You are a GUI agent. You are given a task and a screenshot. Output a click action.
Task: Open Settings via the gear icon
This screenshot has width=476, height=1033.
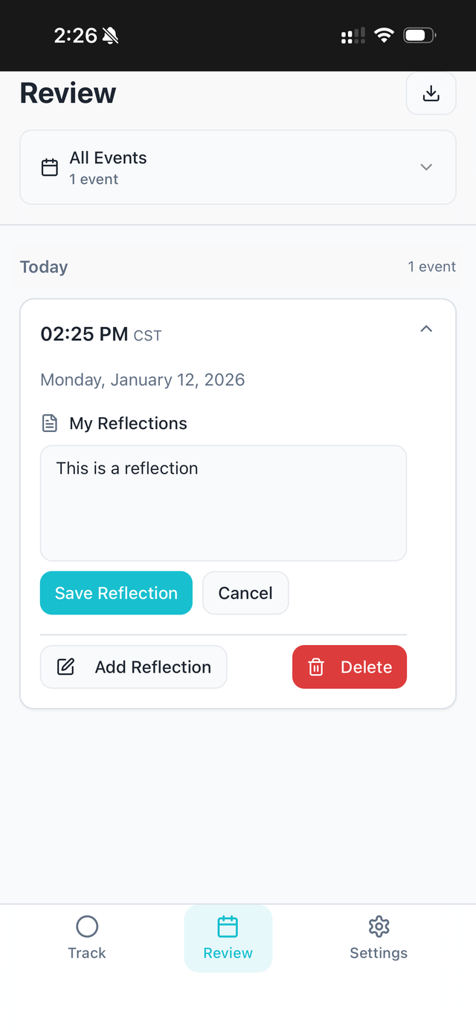(x=379, y=926)
